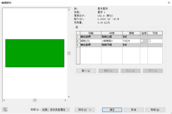Click the 2D view navigation wheel icon

click(x=5, y=109)
